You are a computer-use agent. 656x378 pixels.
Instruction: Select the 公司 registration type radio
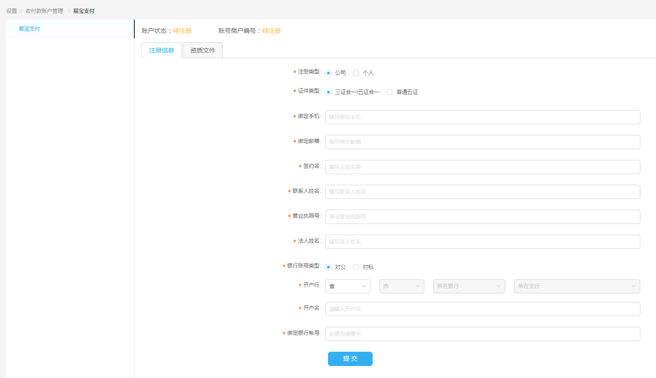tap(328, 73)
